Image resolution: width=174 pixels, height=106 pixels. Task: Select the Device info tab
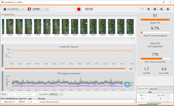coord(143,89)
